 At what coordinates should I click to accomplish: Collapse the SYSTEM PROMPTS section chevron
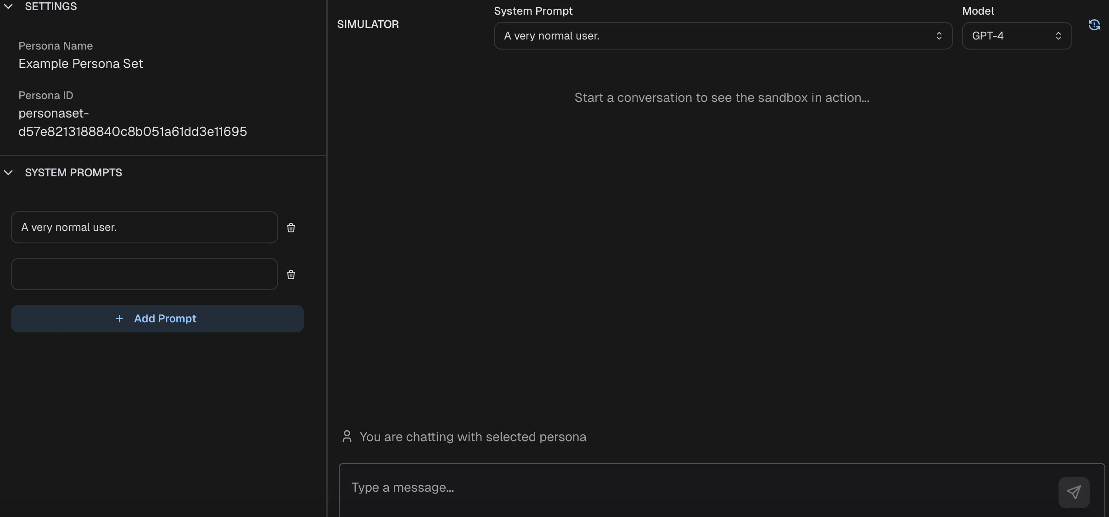(x=8, y=173)
